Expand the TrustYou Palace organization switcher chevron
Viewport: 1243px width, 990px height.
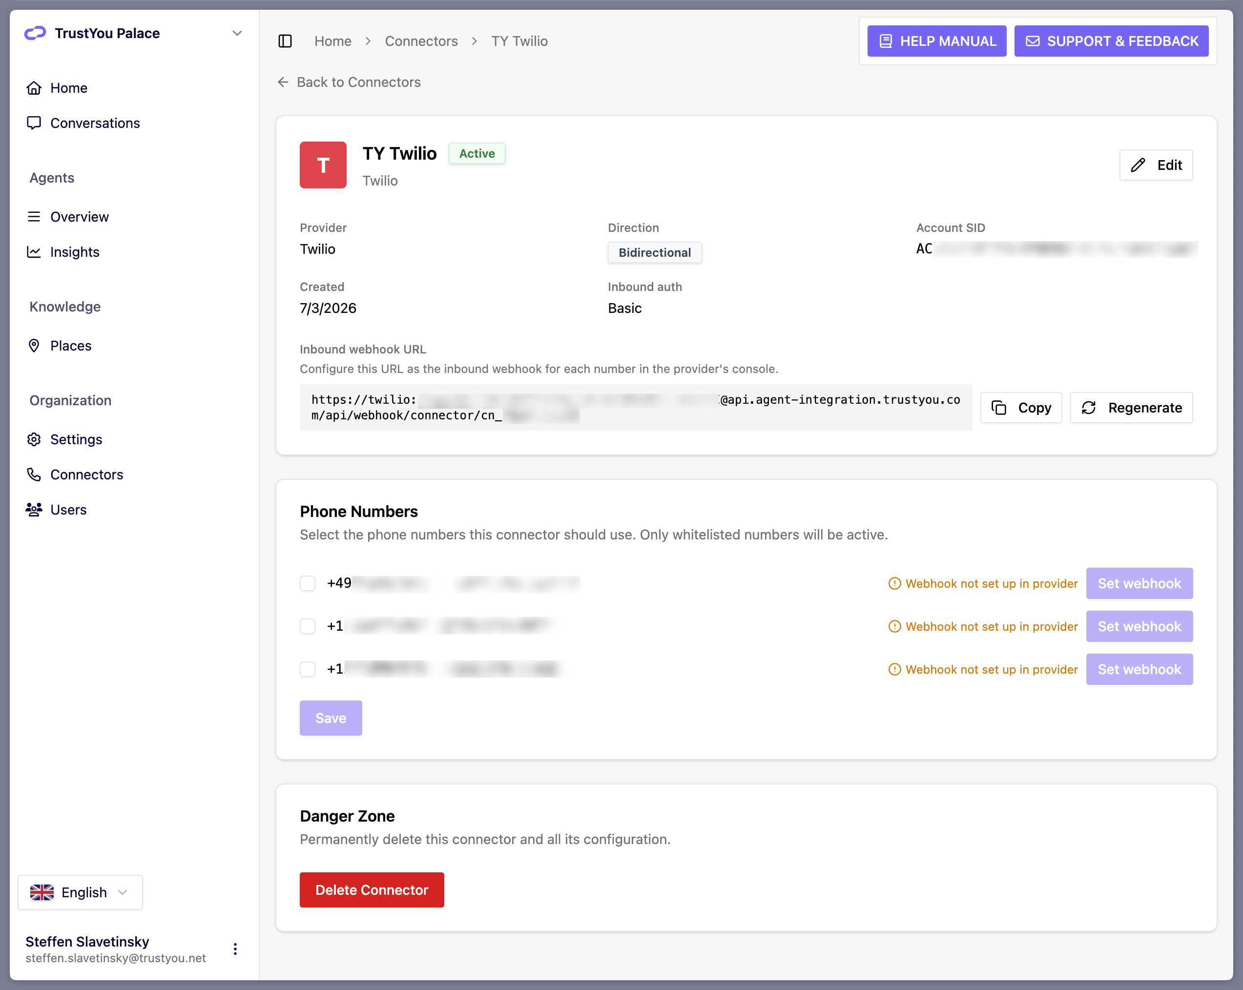237,33
